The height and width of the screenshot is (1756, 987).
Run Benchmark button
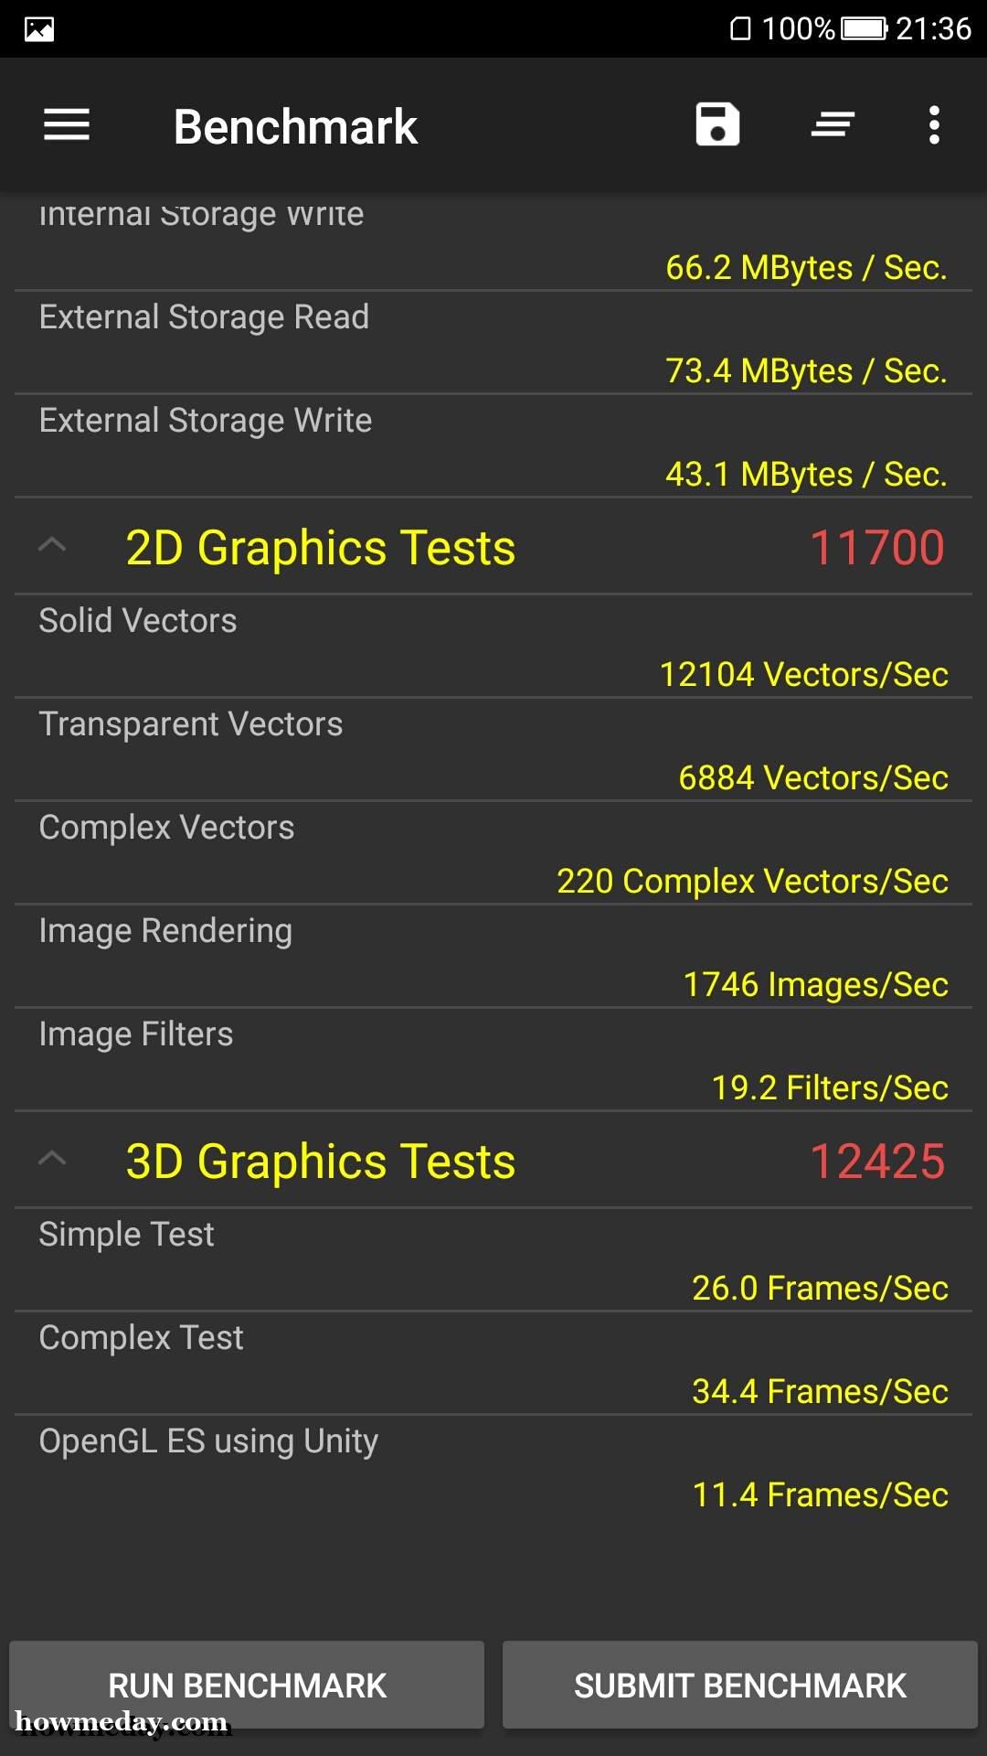(x=247, y=1685)
